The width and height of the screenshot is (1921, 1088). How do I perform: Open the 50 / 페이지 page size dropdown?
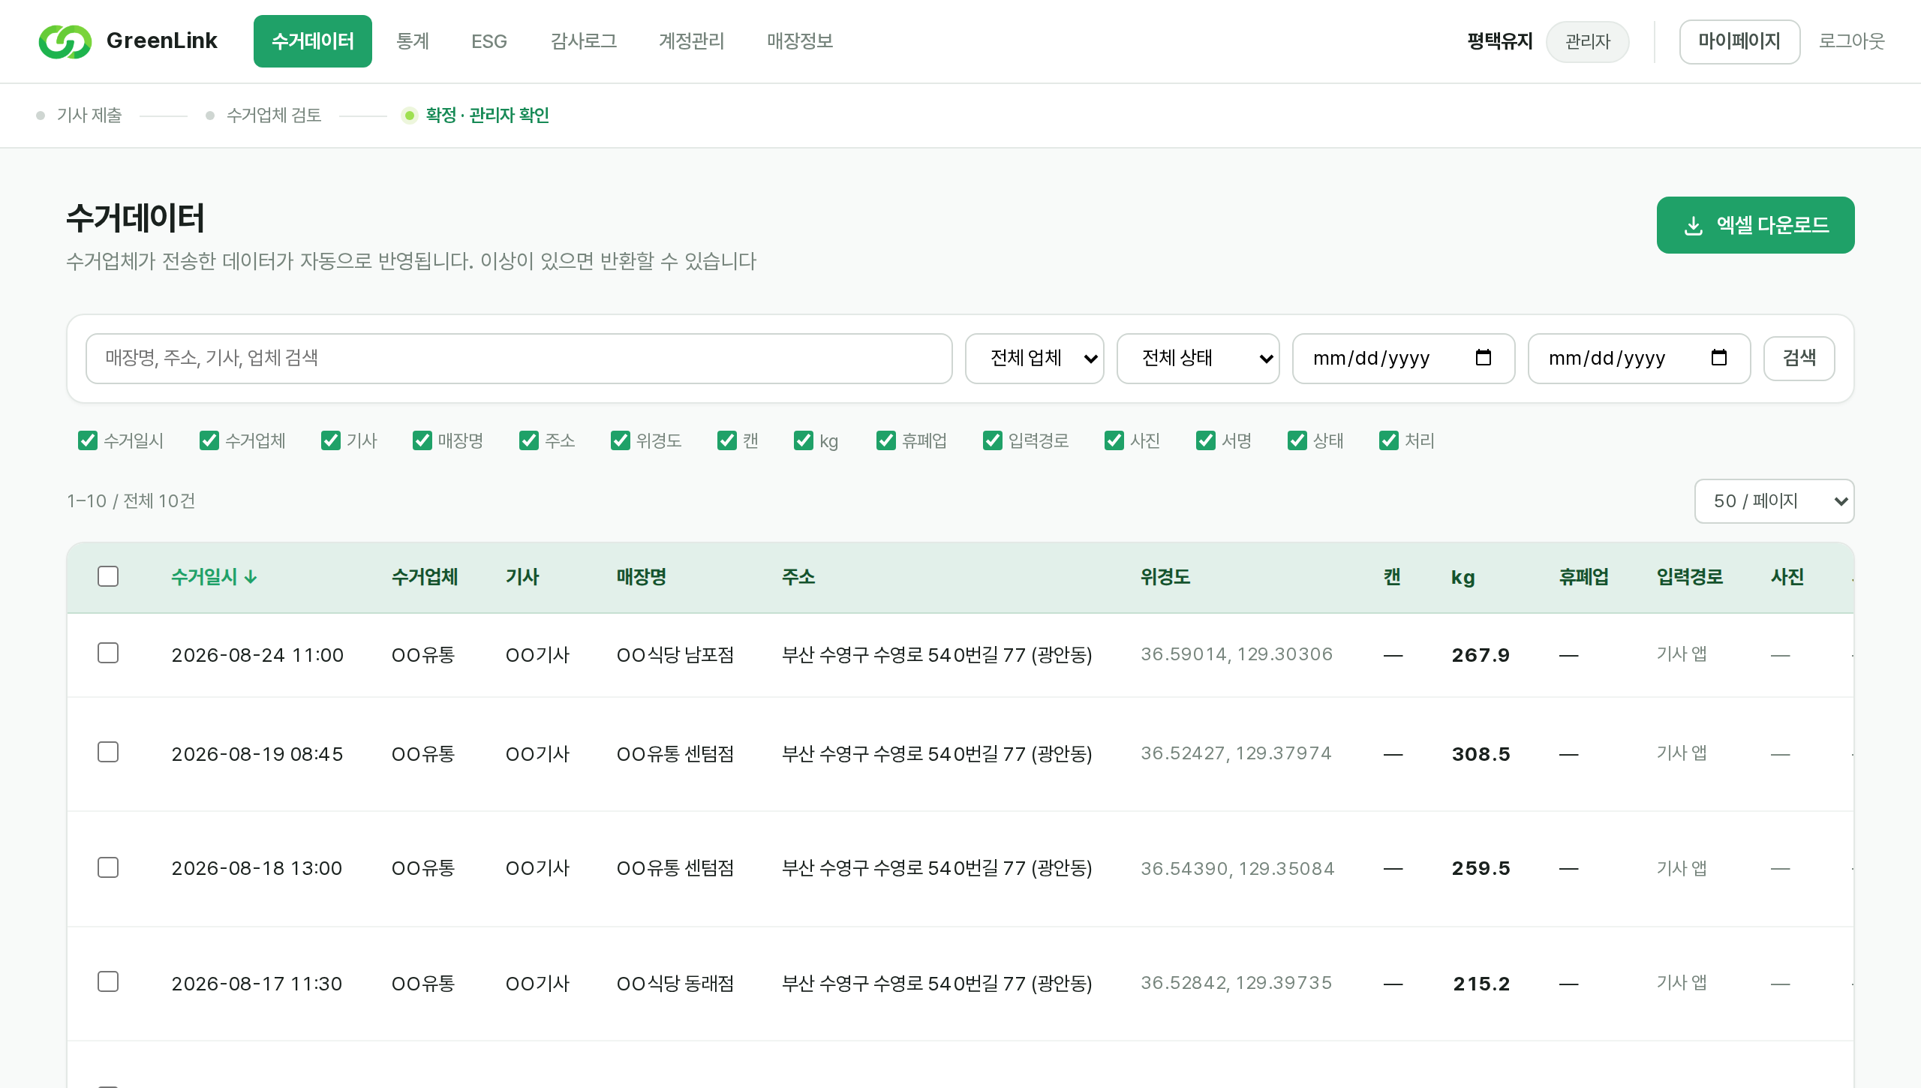[x=1775, y=501]
